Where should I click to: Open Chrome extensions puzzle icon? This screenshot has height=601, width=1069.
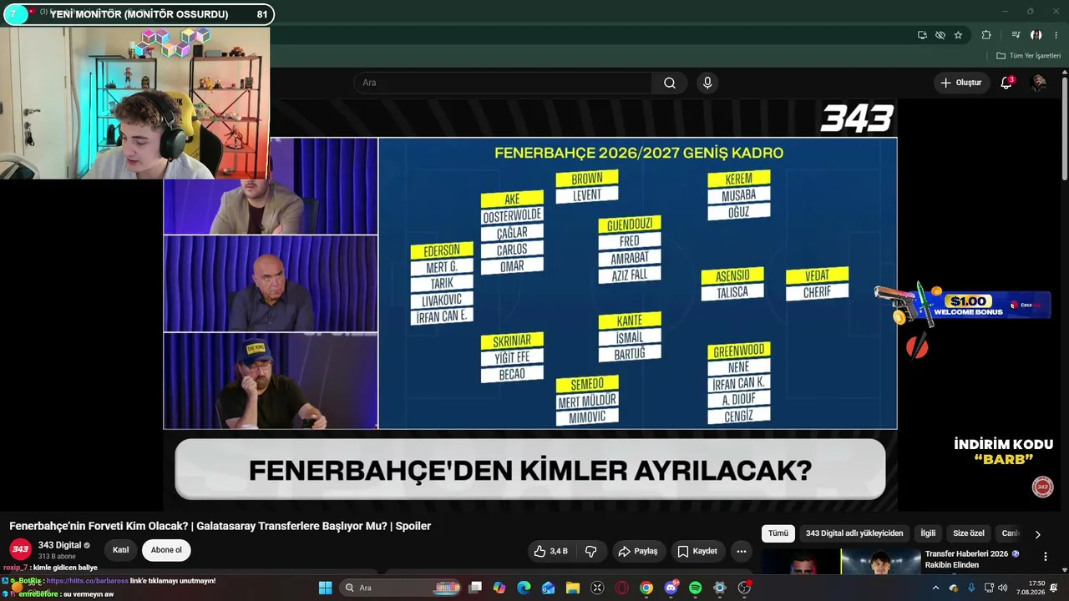(986, 35)
